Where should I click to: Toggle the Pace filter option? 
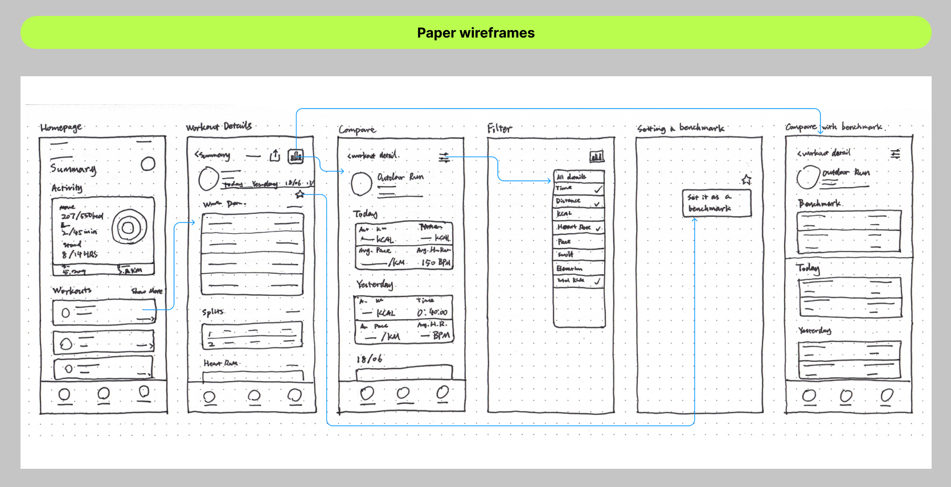(x=579, y=241)
